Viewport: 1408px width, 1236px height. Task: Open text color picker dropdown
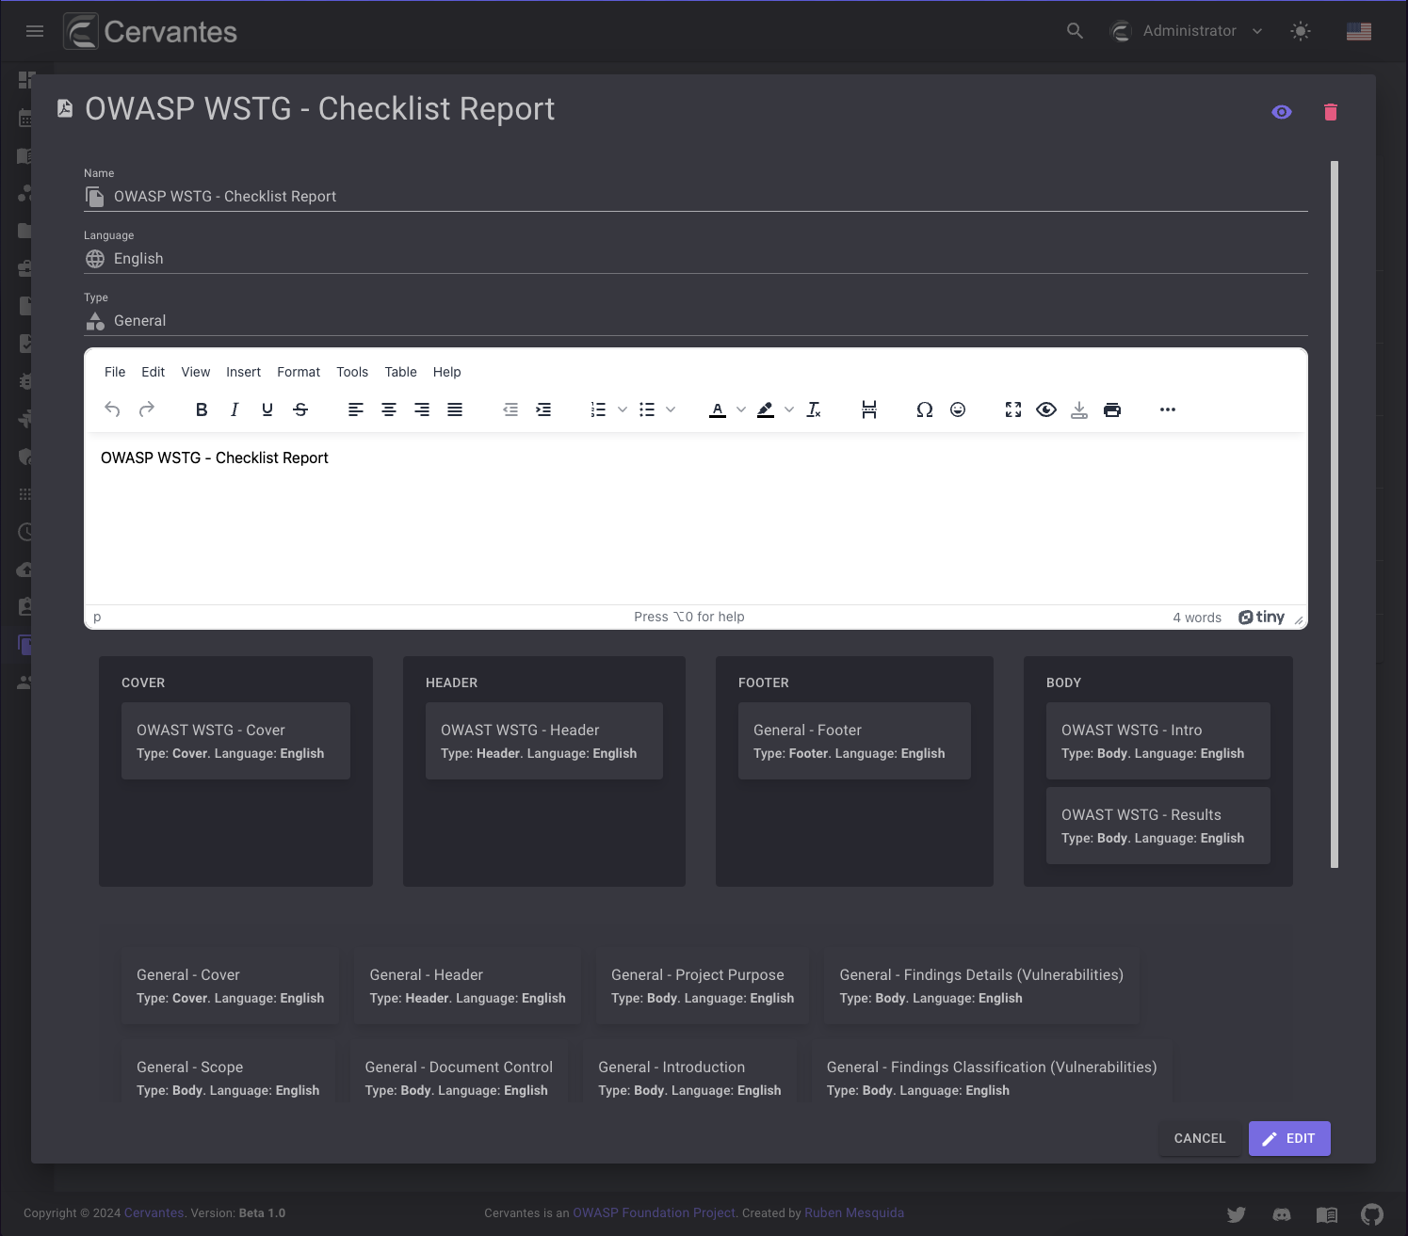(x=741, y=409)
